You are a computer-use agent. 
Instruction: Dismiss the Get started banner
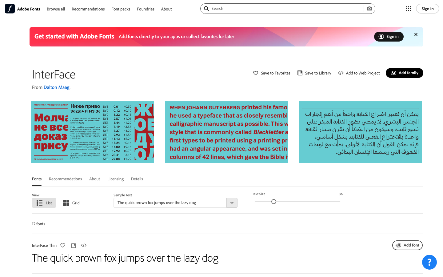point(416,34)
